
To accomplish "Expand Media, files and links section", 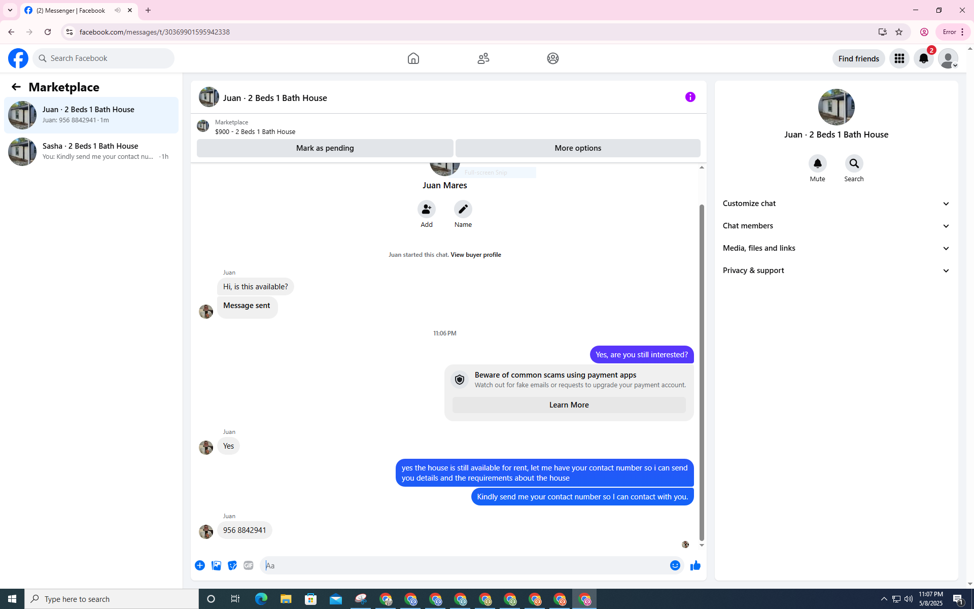I will click(x=836, y=248).
